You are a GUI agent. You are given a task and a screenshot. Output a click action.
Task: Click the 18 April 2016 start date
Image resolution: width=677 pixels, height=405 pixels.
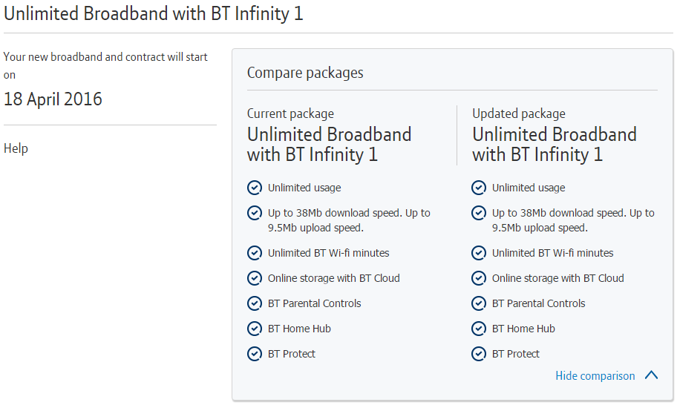pyautogui.click(x=53, y=99)
